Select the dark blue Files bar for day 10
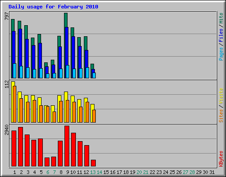Screen dimensions: 226x177 (x=73, y=53)
